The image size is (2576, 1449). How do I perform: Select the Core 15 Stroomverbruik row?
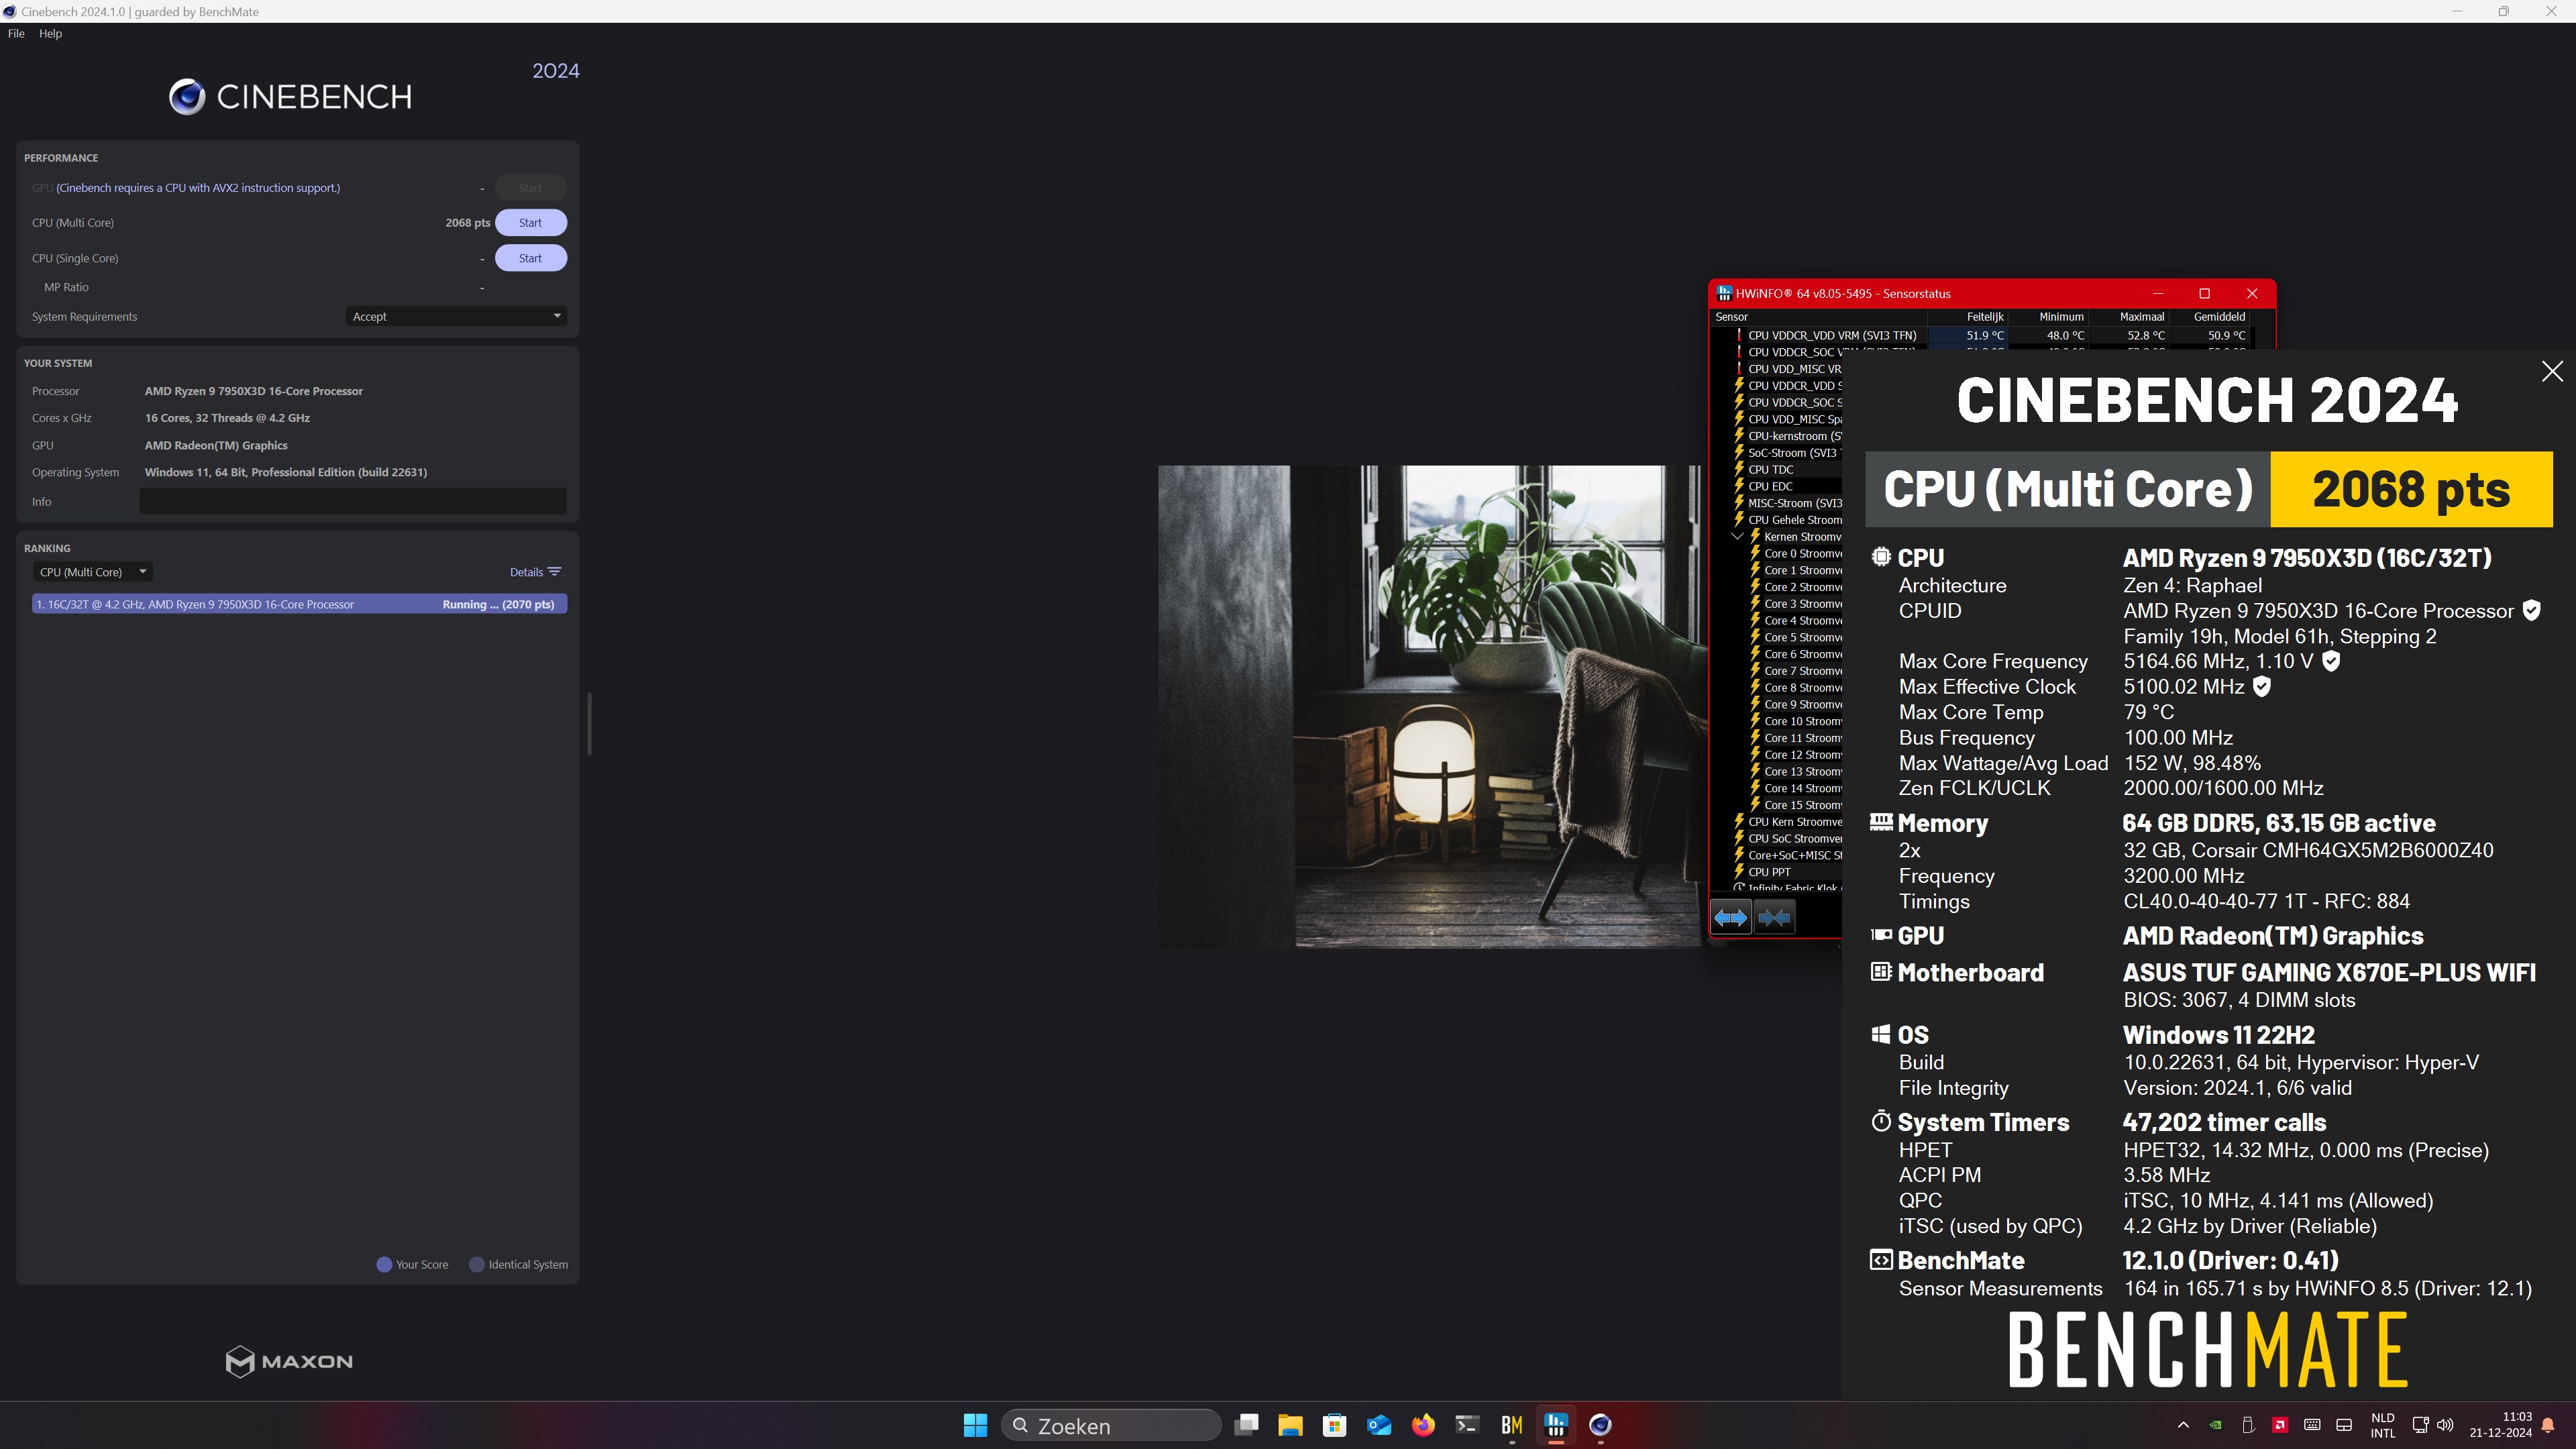[1802, 805]
